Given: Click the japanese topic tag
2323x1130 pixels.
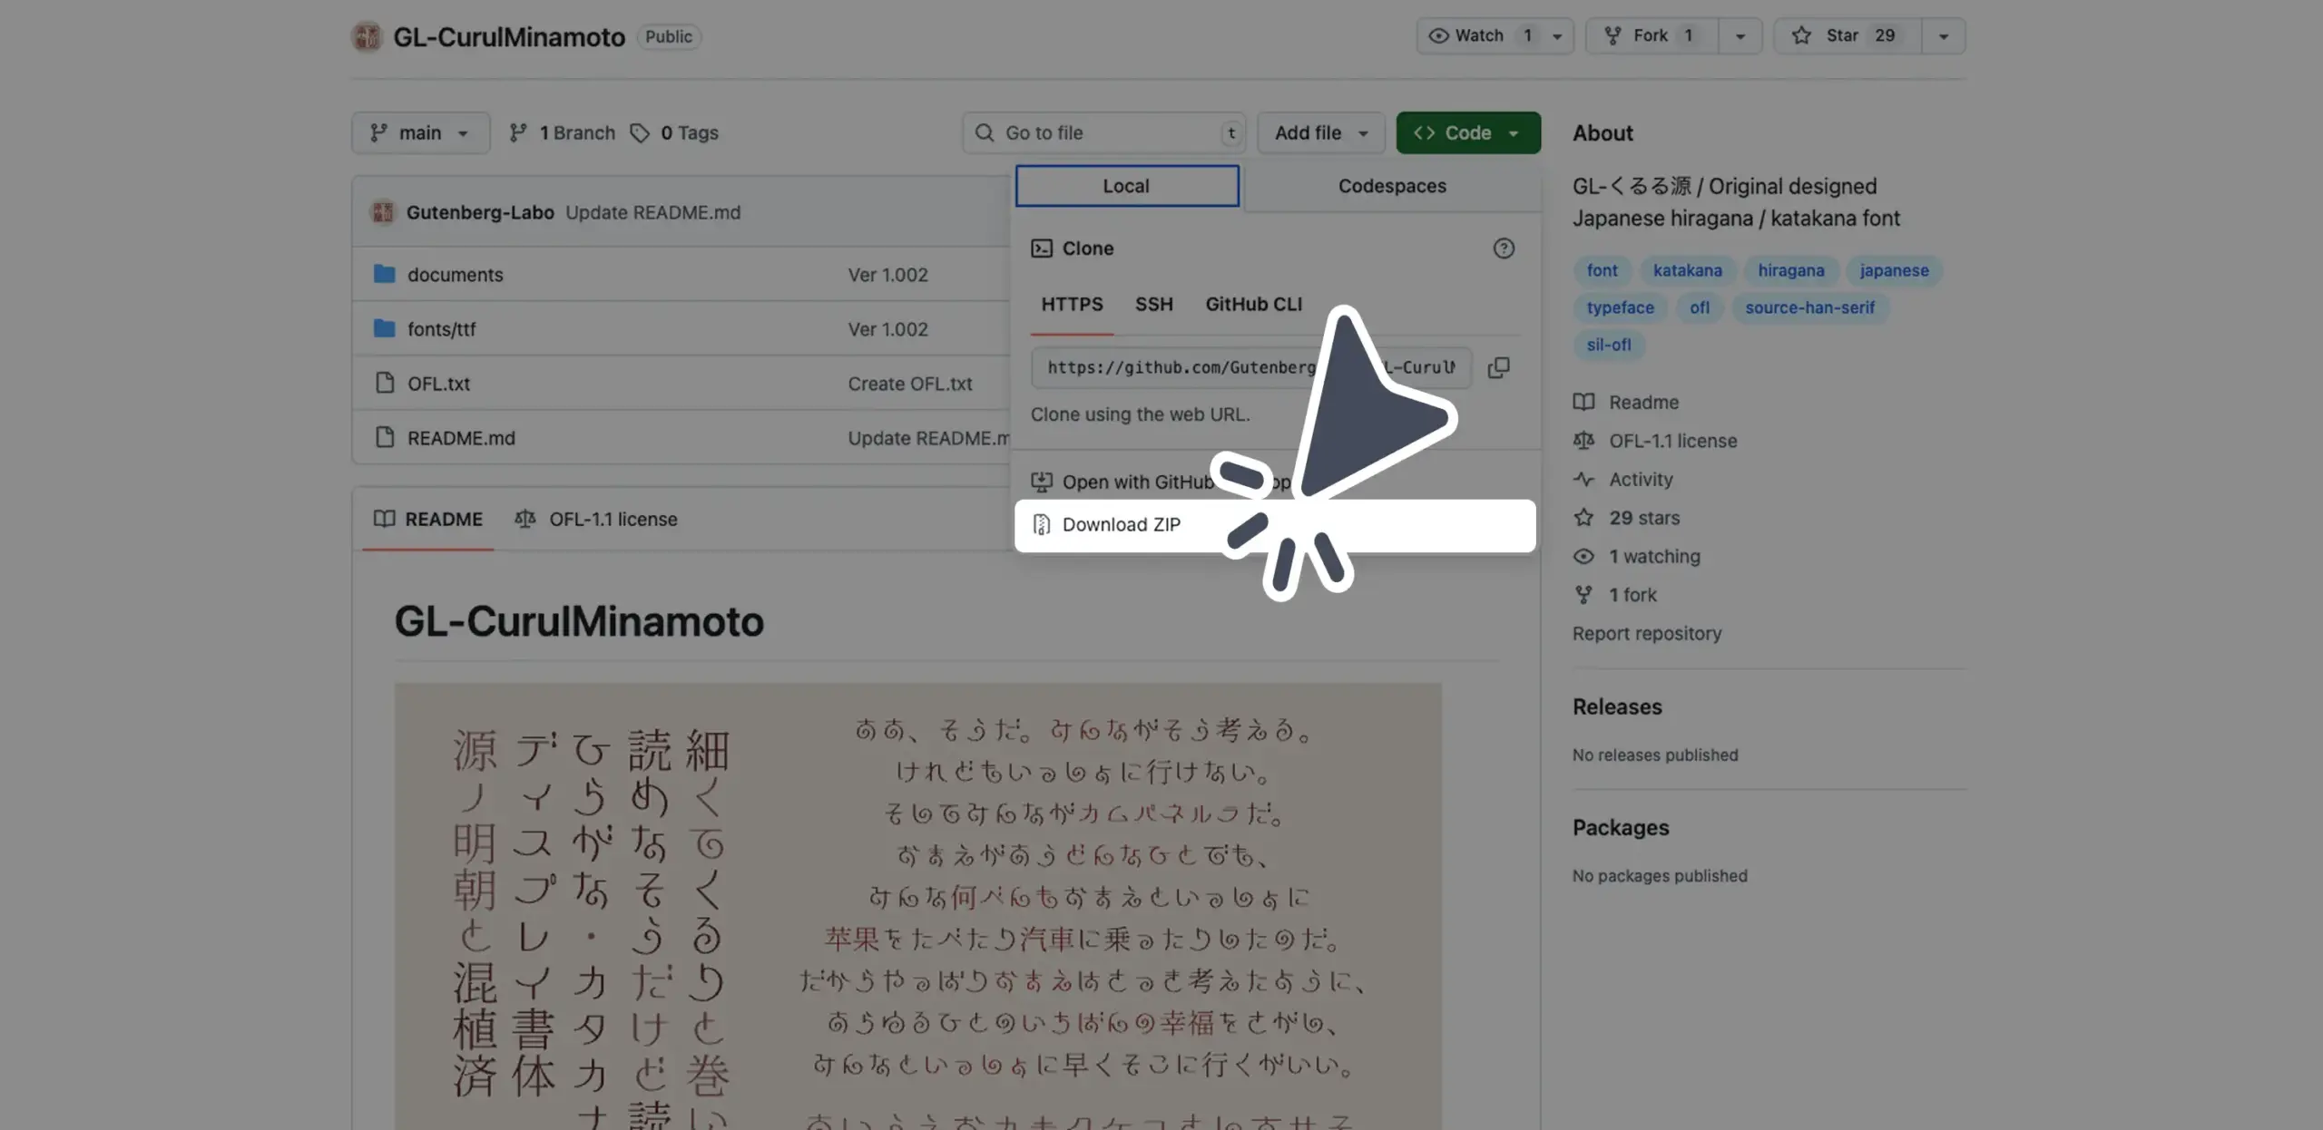Looking at the screenshot, I should 1894,270.
